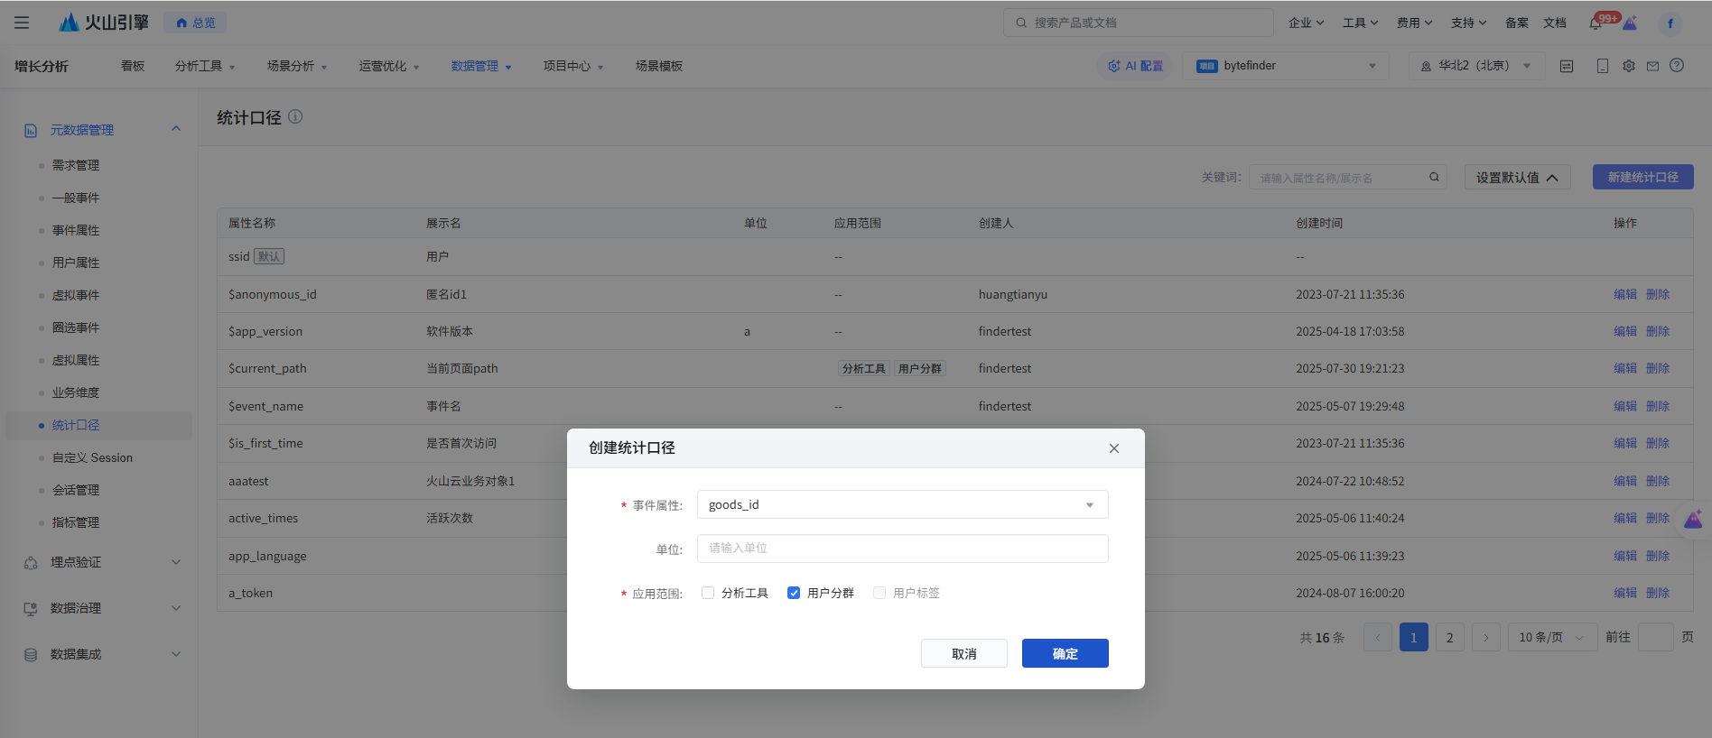Close the 创建统计口径 dialog
1712x738 pixels.
(1113, 448)
